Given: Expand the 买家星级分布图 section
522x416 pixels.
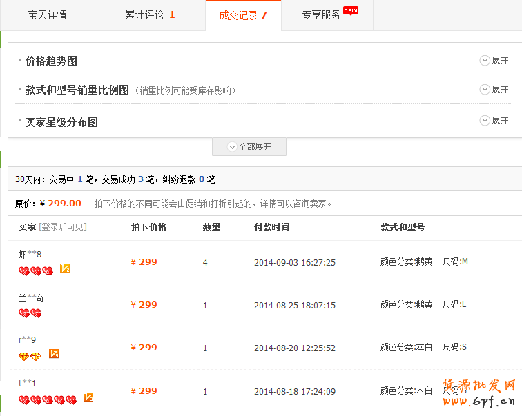Looking at the screenshot, I should (494, 121).
